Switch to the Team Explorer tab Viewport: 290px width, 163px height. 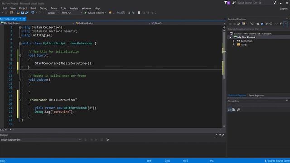pos(256,96)
